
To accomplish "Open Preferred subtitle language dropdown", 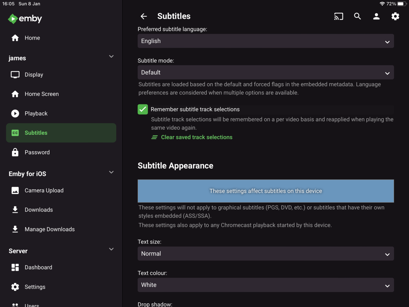I will 266,41.
